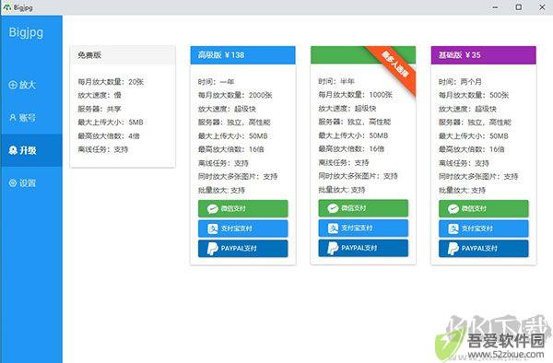Choose PAYPAL支付 for the ¥138 高级版 plan
This screenshot has height=363, width=553.
[x=243, y=249]
